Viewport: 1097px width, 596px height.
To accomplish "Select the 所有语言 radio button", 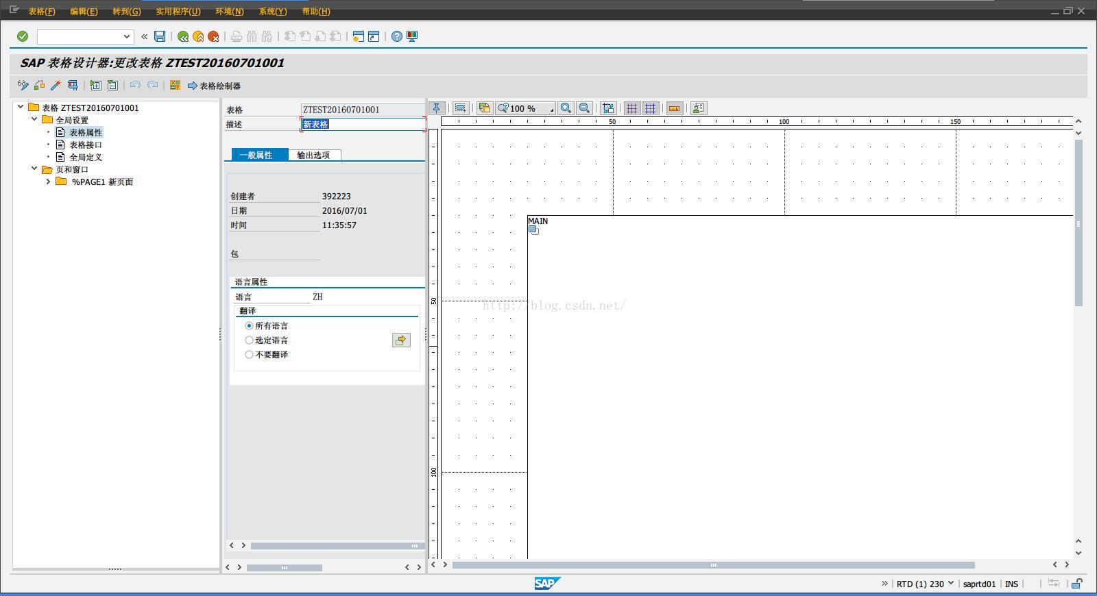I will coord(249,326).
